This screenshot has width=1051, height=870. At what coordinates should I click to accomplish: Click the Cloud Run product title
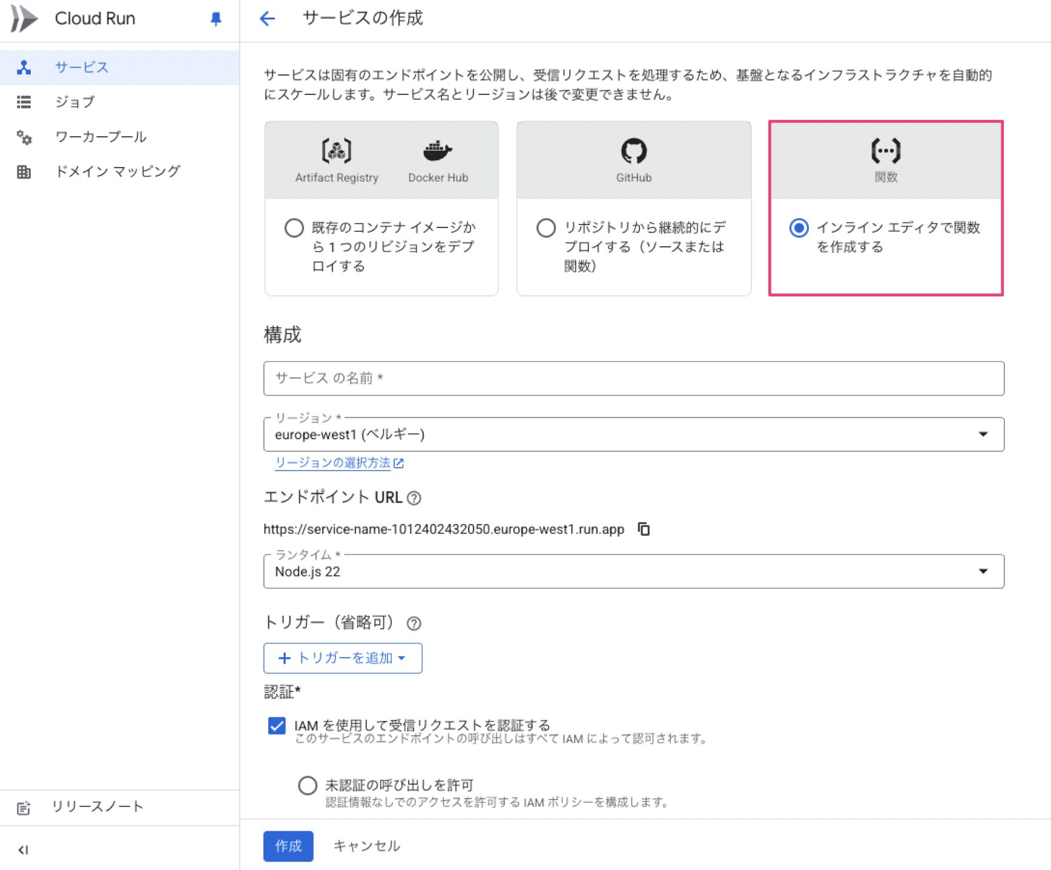(95, 19)
